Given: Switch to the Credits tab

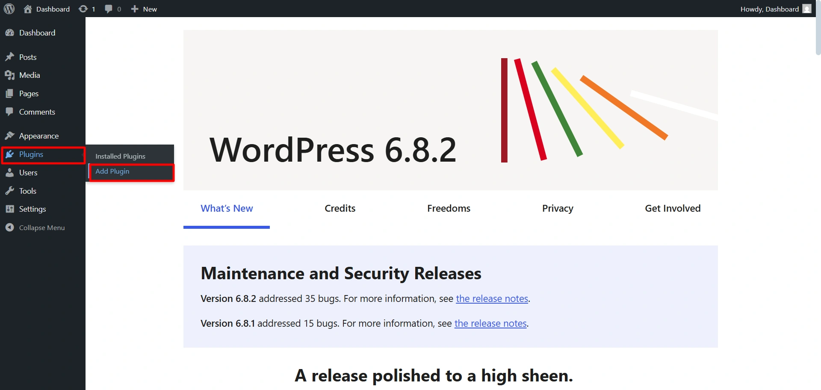Looking at the screenshot, I should click(340, 208).
